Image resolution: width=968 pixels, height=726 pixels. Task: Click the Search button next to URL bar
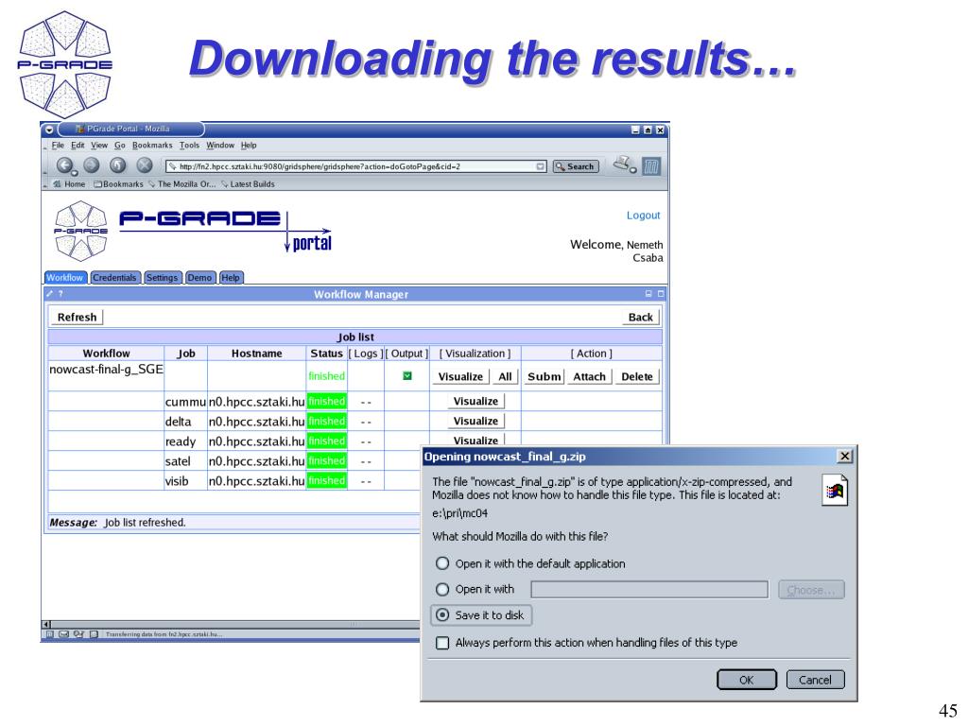pos(576,166)
